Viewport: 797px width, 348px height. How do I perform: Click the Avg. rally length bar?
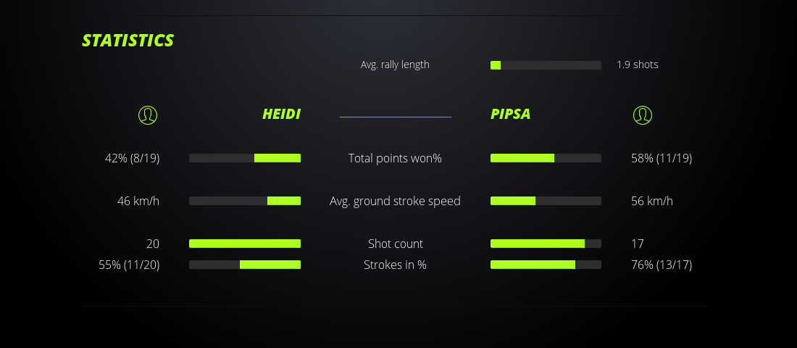click(546, 65)
